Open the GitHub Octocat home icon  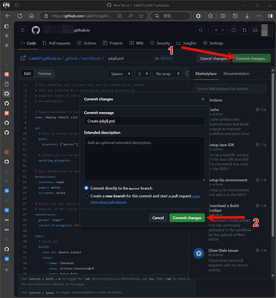(36, 30)
